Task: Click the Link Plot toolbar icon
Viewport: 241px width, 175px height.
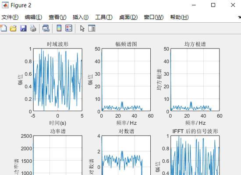Action: click(46, 28)
